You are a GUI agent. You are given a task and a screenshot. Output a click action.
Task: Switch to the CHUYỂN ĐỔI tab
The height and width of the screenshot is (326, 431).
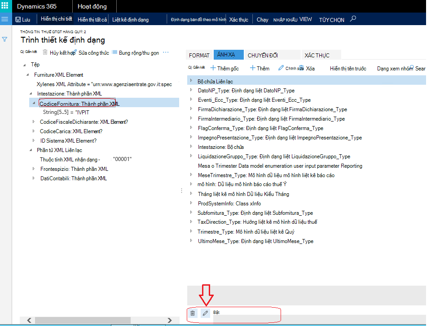coord(273,55)
